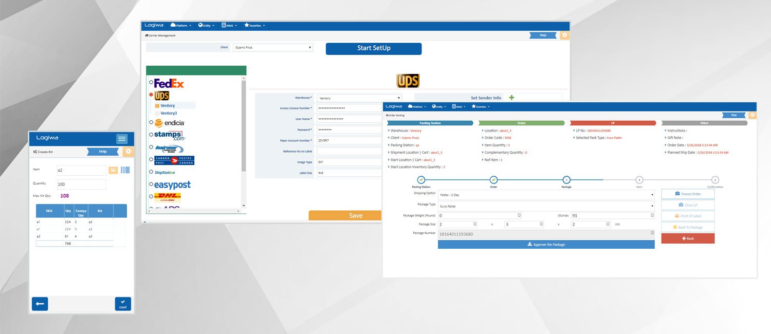771x334 pixels.
Task: Select the Roadrunner radio button
Action: [151, 148]
